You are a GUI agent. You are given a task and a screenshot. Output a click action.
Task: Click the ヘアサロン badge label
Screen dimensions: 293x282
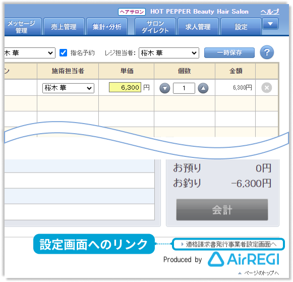[132, 12]
